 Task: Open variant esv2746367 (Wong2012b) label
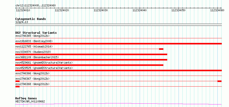pyautogui.click(x=32, y=79)
